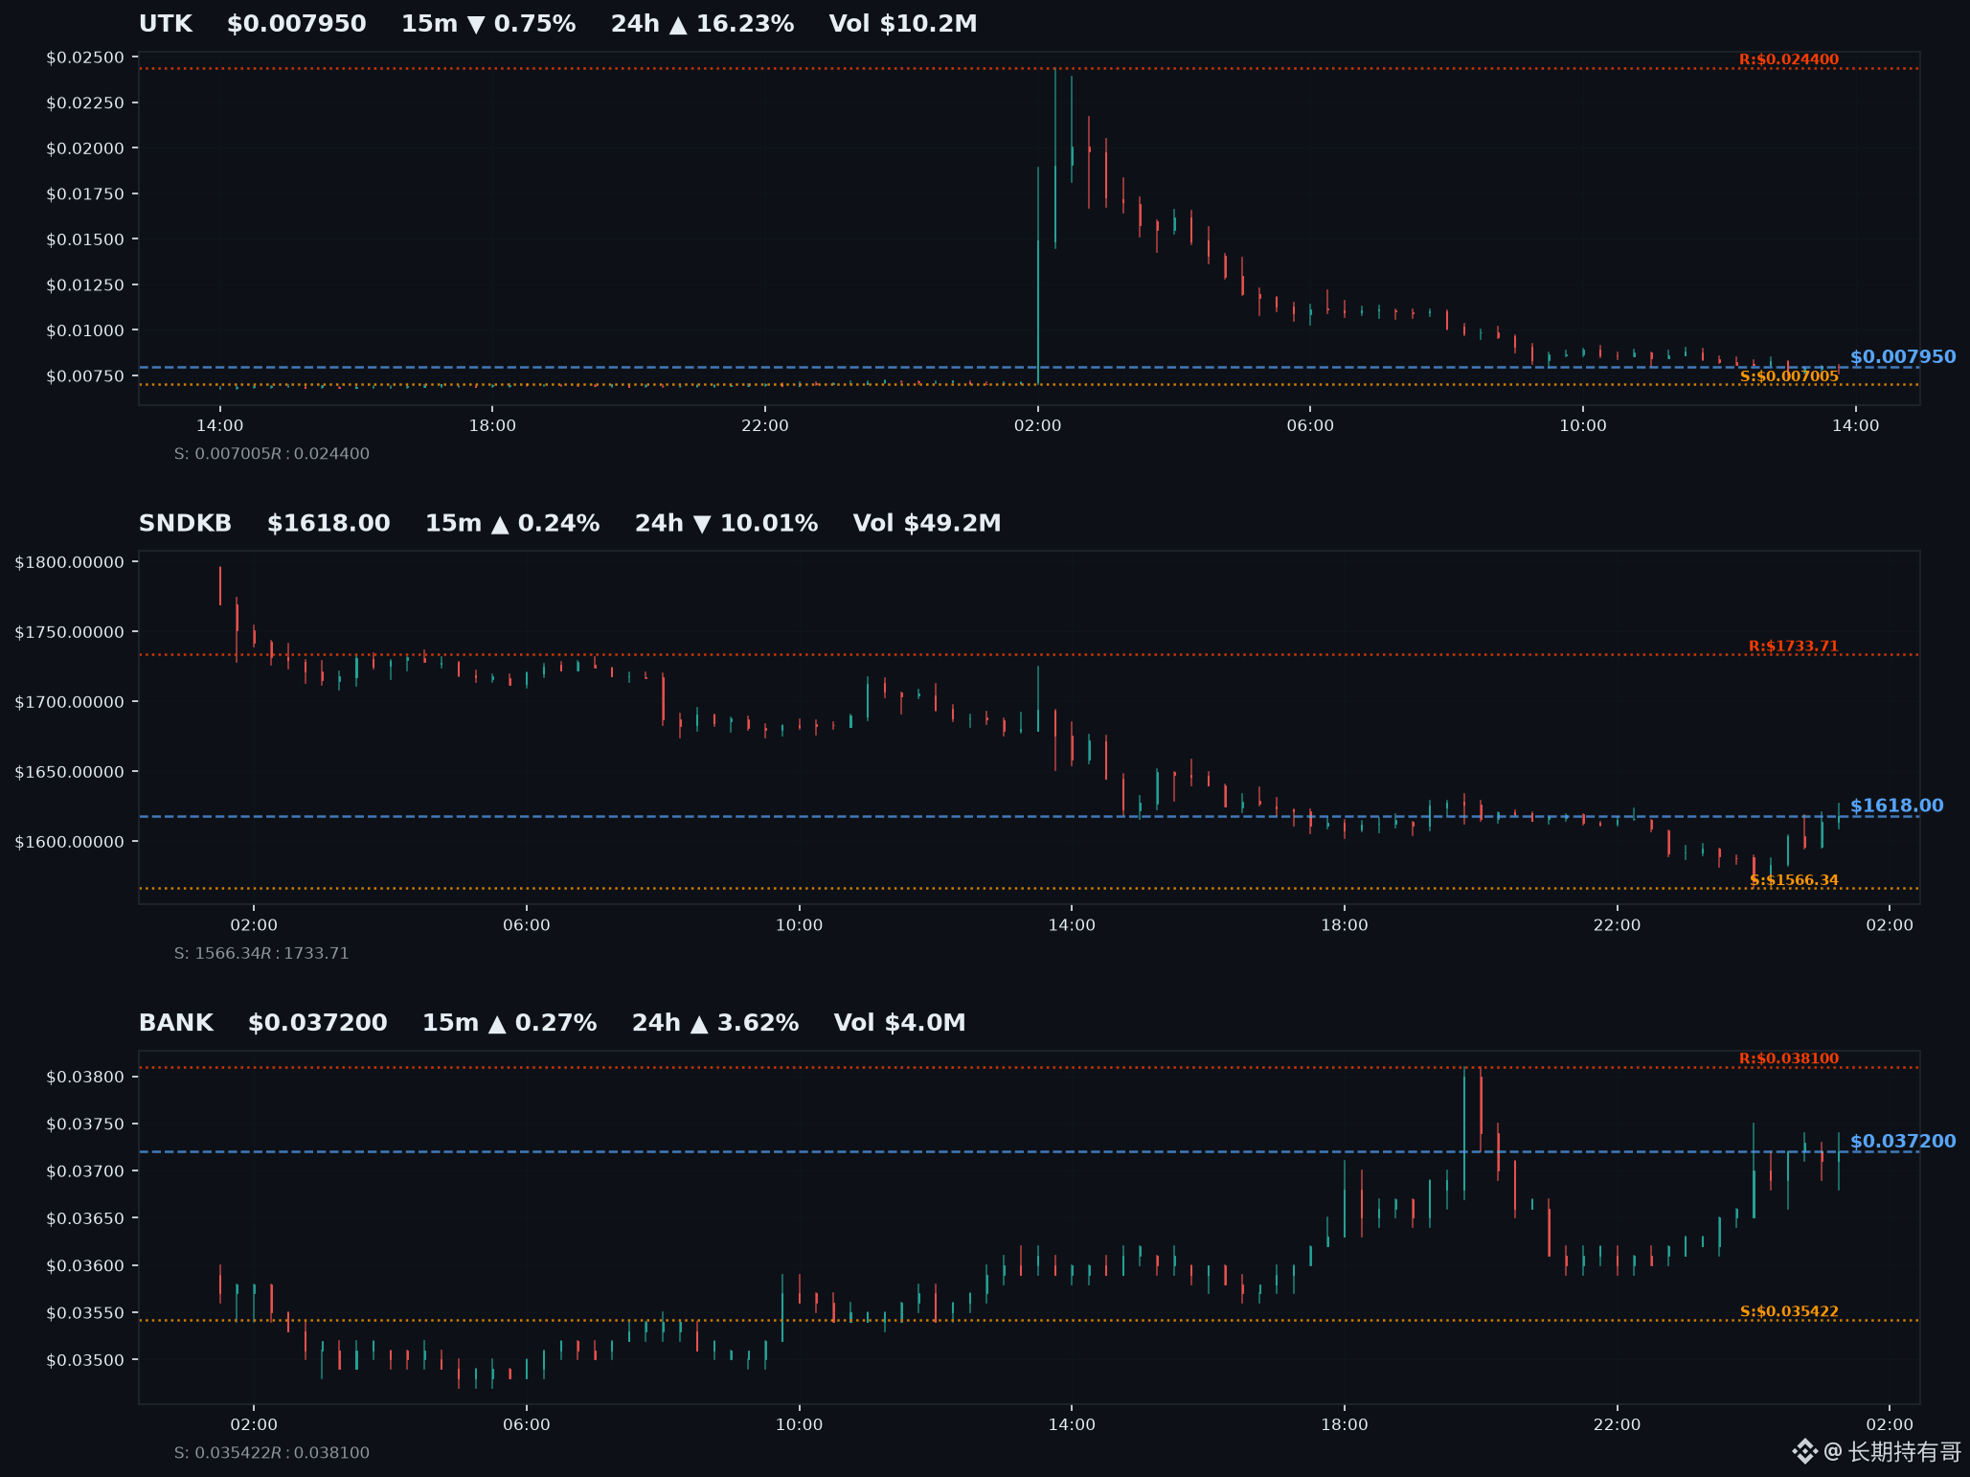
Task: Click the 22:00 time label under SNDKB chart
Action: 1617,925
